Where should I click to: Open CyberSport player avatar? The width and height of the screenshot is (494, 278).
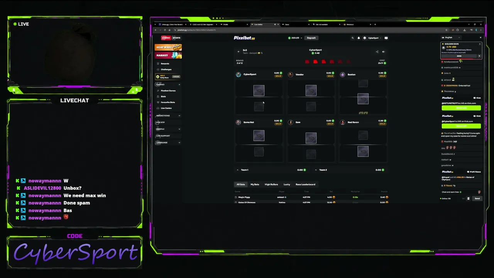click(x=239, y=75)
